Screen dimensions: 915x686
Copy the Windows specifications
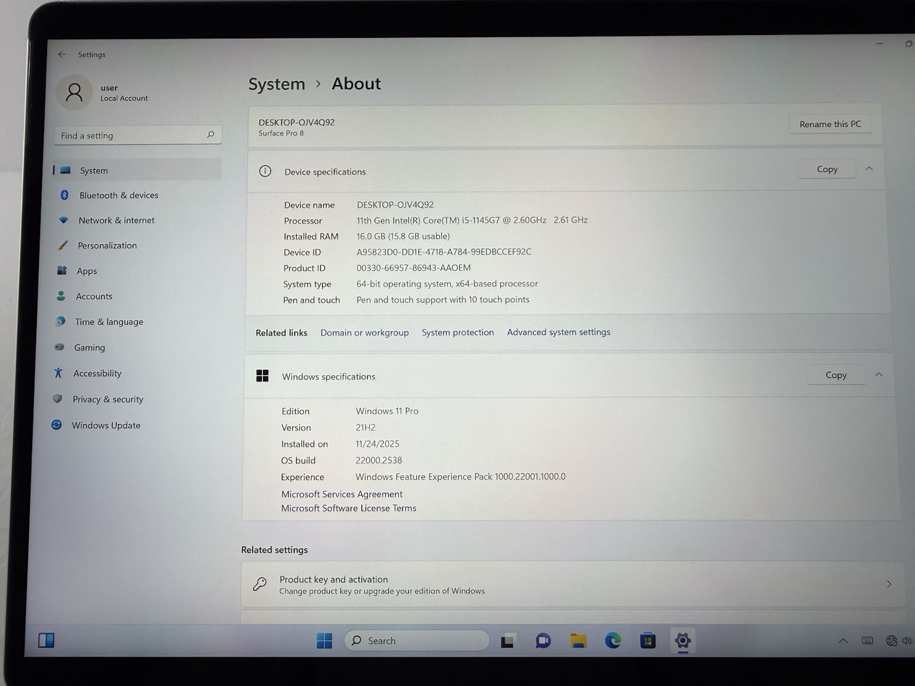[836, 375]
